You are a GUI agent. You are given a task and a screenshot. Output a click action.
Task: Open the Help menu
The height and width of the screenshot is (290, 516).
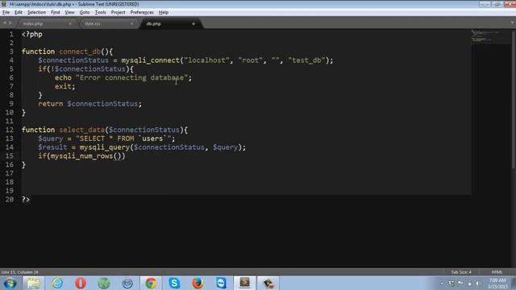[164, 13]
